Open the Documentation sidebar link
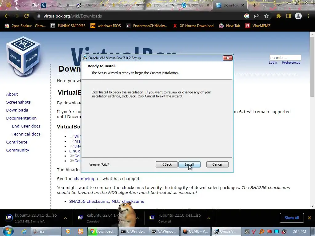 pyautogui.click(x=21, y=118)
